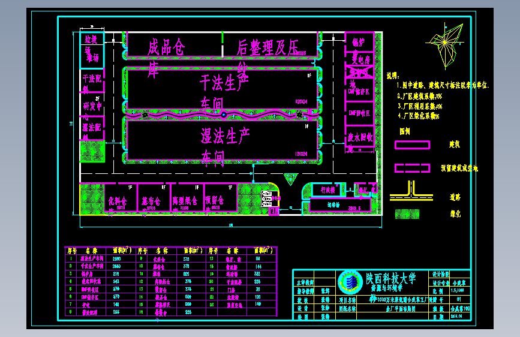Click the 图例 legend heading
The image size is (520, 337).
pos(405,131)
